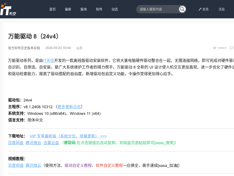Click the magnifying glass search icon
Image resolution: width=234 pixels, height=176 pixels.
[182, 9]
